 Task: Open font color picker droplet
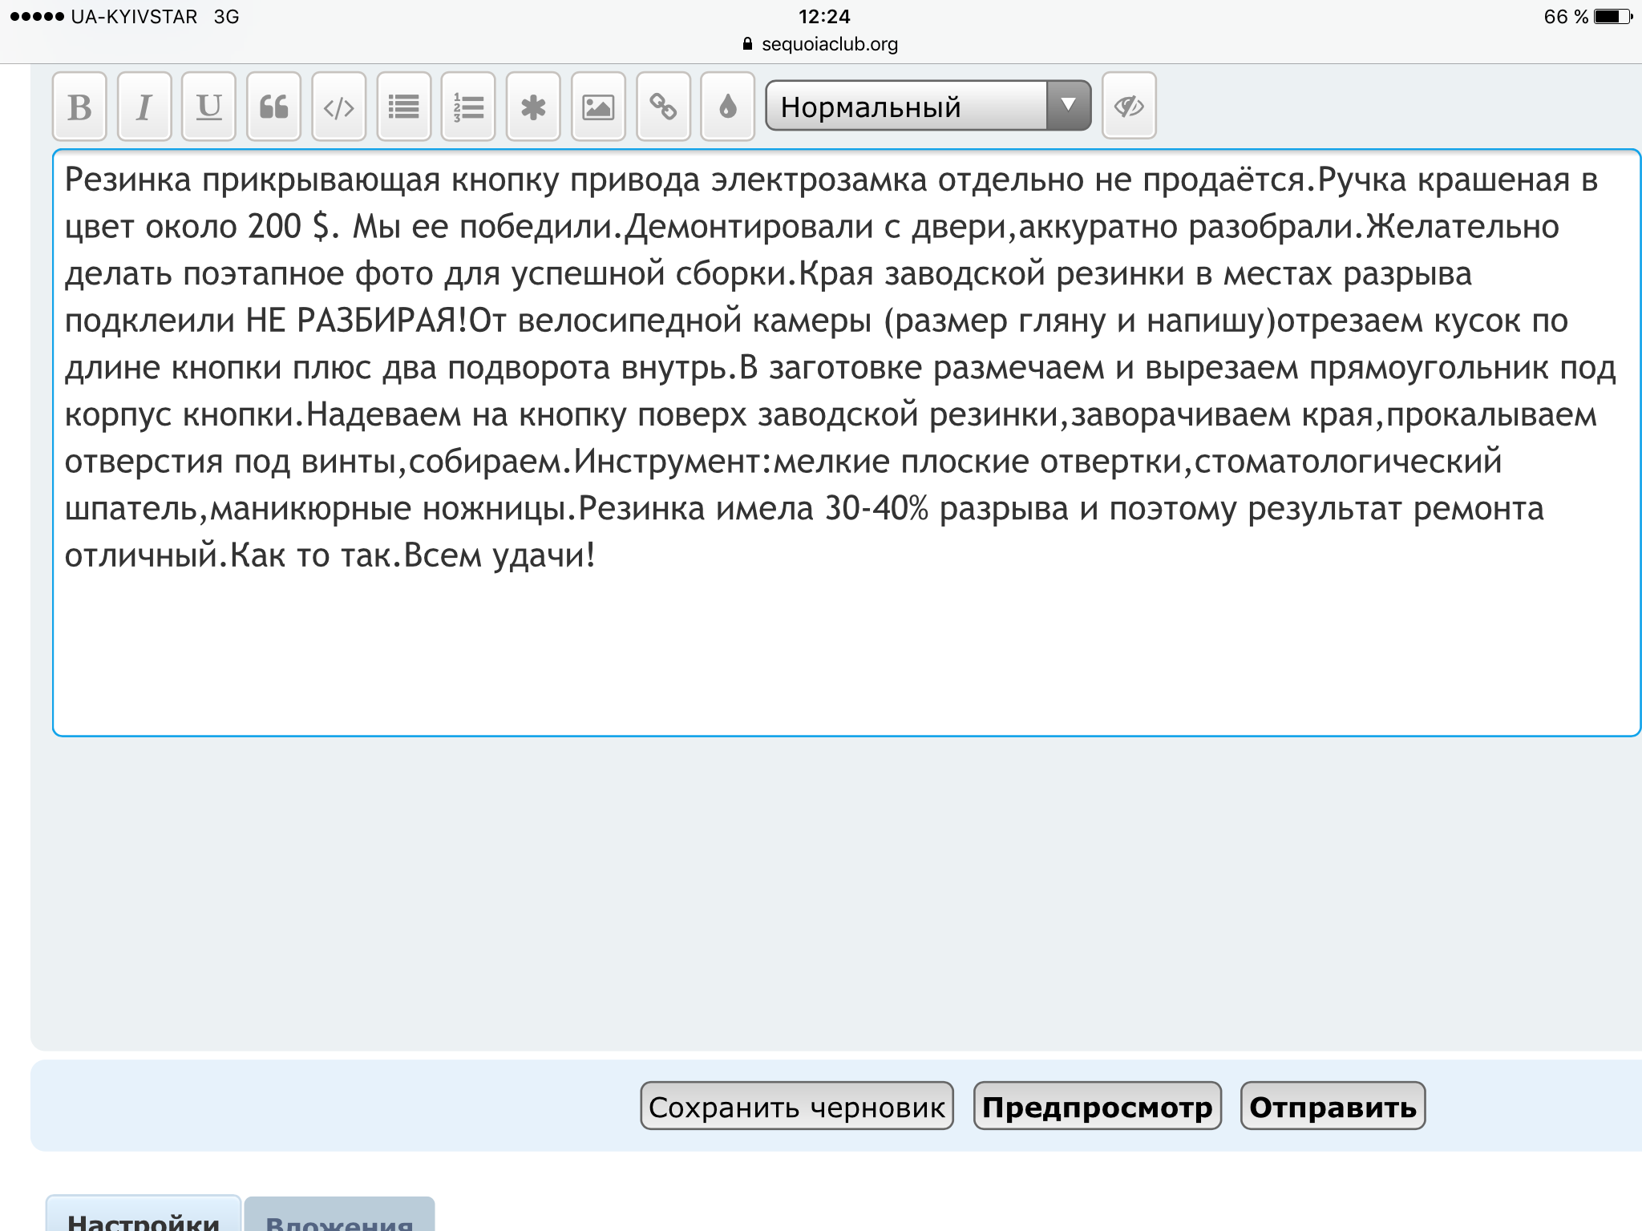pos(727,107)
